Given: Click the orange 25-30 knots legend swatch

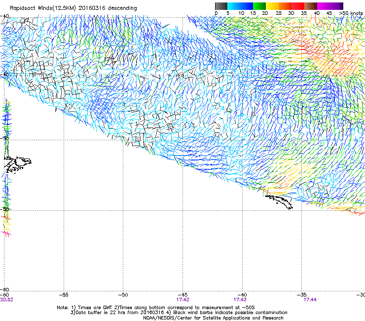Looking at the screenshot, I should (285, 6).
